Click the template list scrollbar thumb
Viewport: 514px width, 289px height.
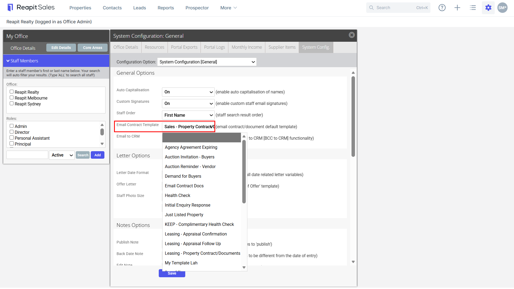[x=244, y=172]
